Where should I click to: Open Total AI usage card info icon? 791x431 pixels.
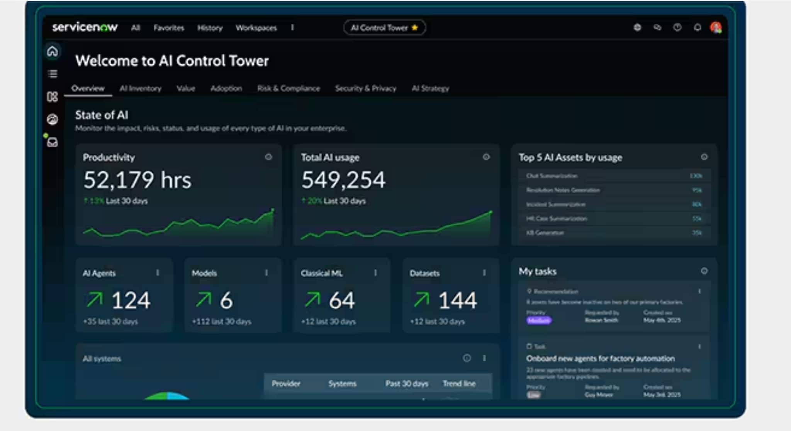[x=486, y=157]
